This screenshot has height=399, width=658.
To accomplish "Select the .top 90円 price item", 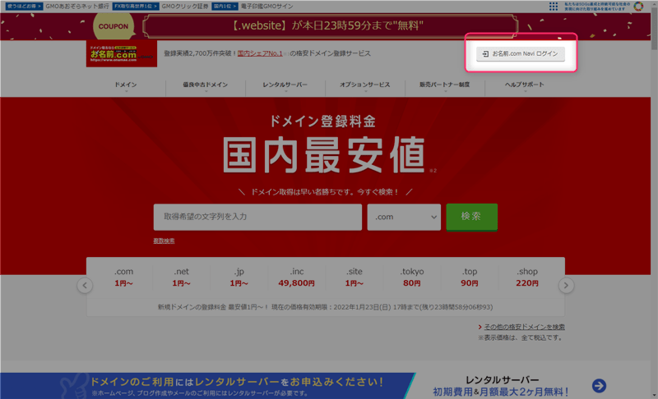I will pyautogui.click(x=469, y=277).
